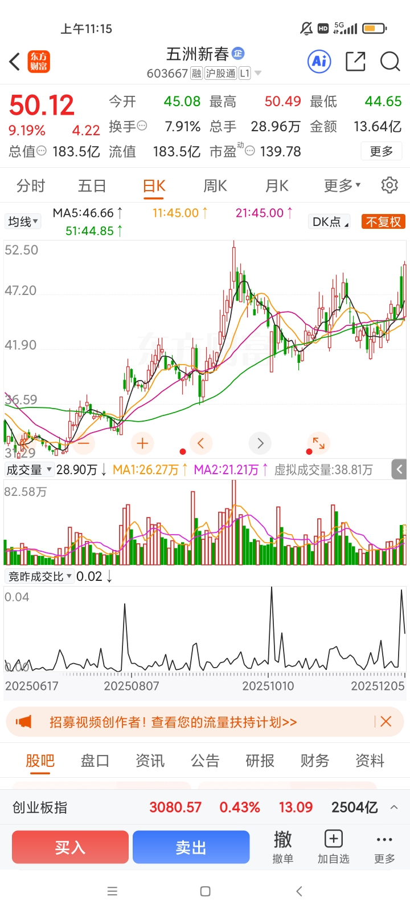Viewport: 410px width, 913px height.
Task: Tap the share/export icon
Action: (x=355, y=61)
